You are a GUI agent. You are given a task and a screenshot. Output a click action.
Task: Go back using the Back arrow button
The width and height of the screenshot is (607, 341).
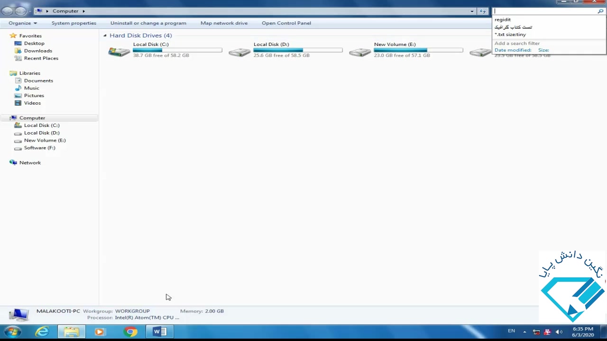pos(8,11)
